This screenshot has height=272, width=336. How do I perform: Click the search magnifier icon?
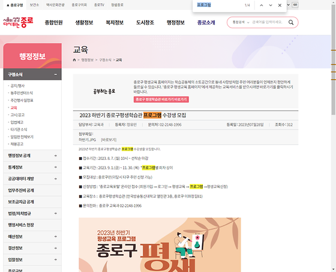(291, 22)
